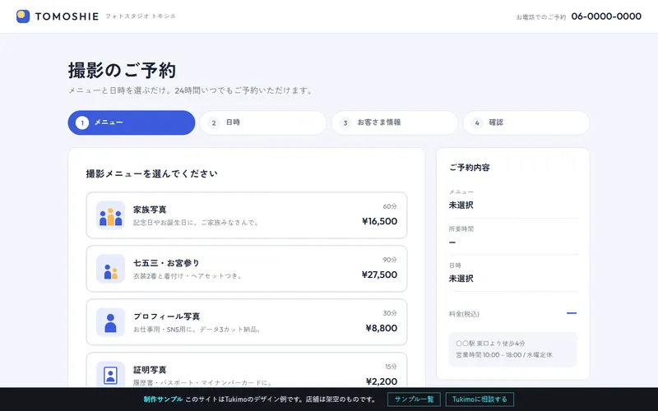Click the 所要時間 label in summary
This screenshot has width=658, height=411.
click(461, 229)
